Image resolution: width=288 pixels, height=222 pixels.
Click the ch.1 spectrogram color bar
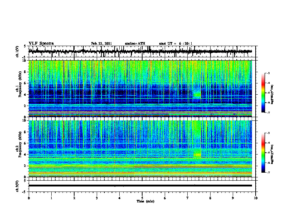263,93
